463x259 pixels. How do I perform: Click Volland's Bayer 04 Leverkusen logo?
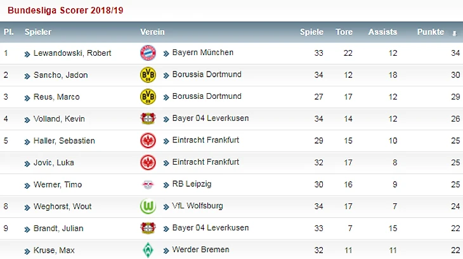(x=148, y=118)
